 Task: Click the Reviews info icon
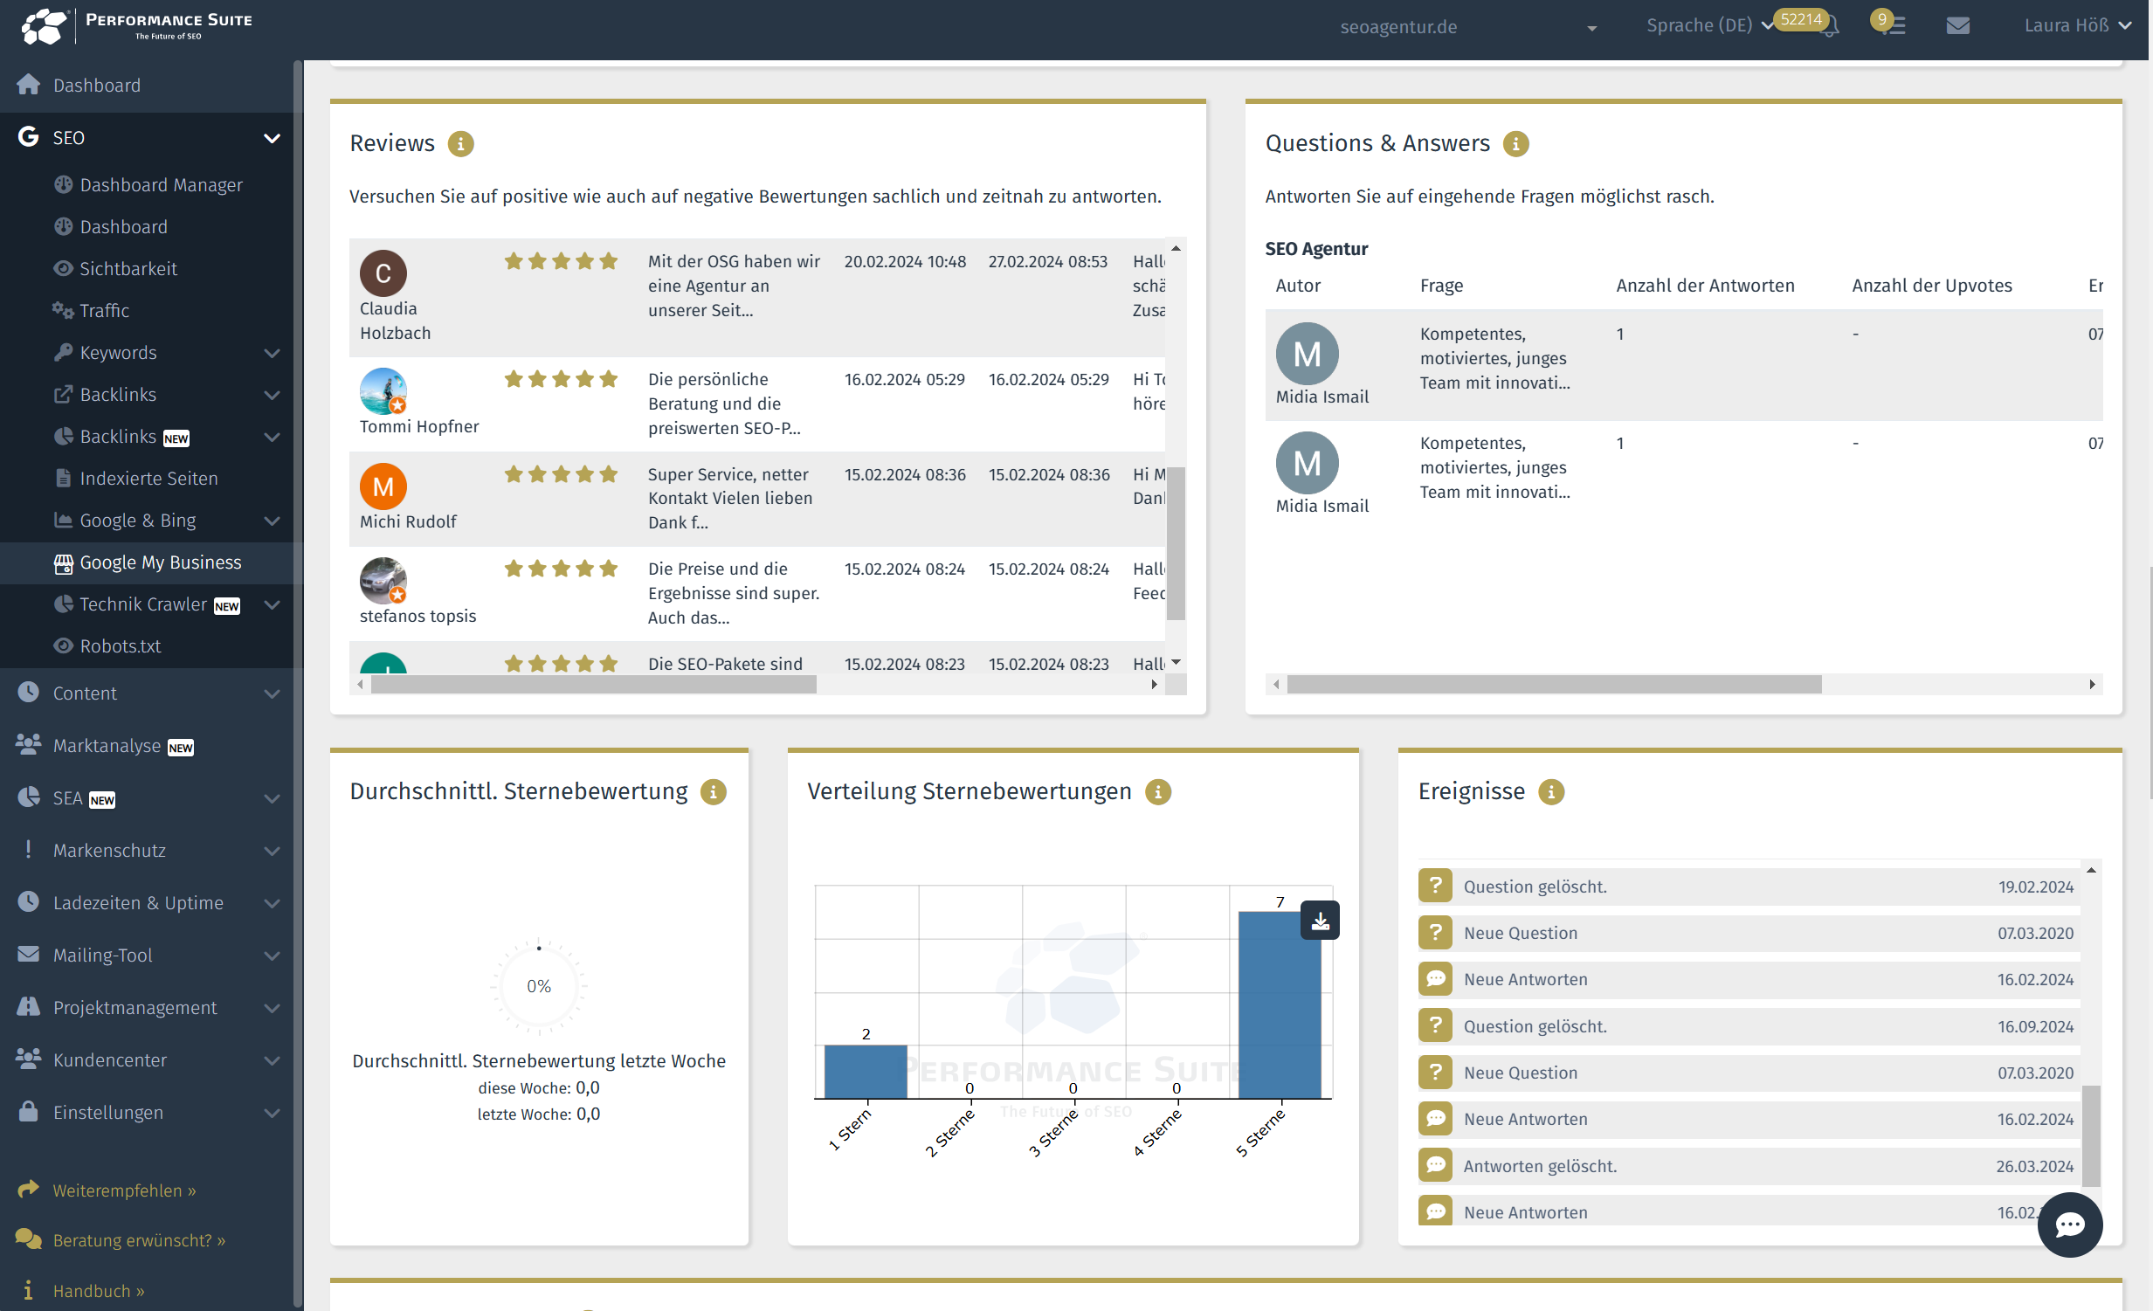[x=460, y=143]
